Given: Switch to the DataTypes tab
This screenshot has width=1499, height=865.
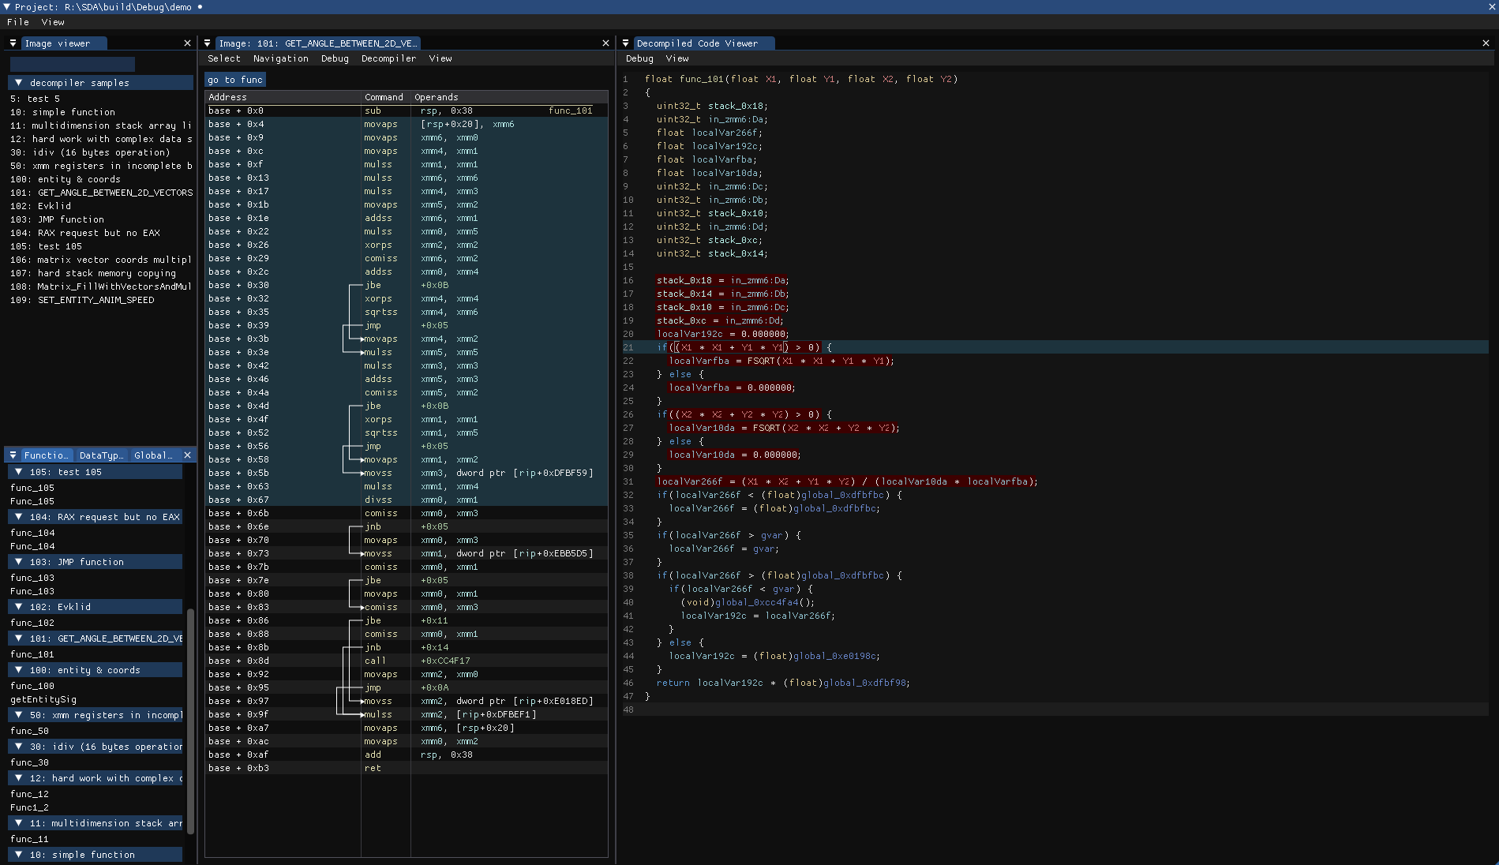Looking at the screenshot, I should point(101,455).
